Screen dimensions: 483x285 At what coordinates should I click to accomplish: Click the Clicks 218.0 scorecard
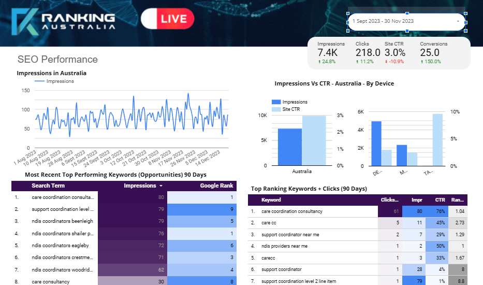click(368, 52)
